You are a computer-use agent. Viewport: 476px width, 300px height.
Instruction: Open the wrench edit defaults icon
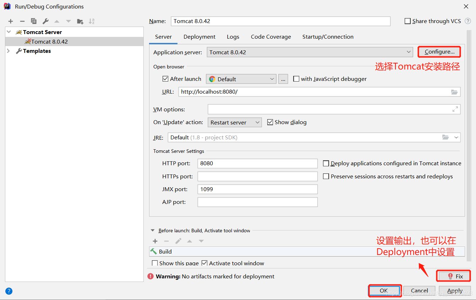45,21
